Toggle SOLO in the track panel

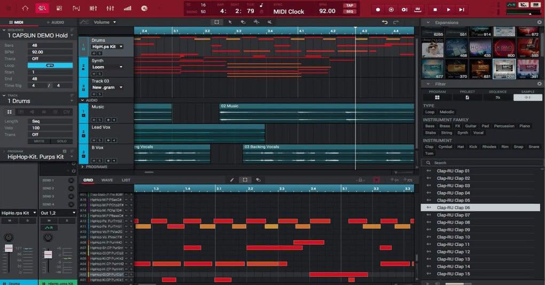[x=61, y=141]
